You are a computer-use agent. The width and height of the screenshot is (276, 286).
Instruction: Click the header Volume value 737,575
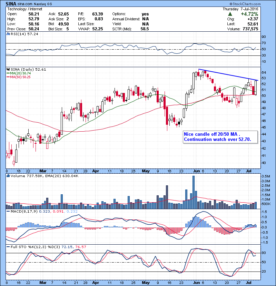point(250,29)
